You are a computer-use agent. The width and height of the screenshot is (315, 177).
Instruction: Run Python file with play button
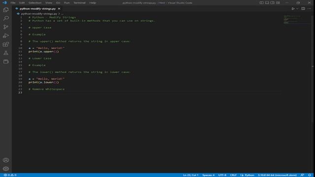coord(293,9)
